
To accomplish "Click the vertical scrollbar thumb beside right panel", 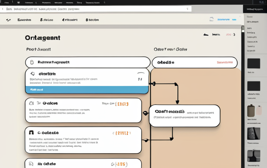I will click(x=243, y=29).
